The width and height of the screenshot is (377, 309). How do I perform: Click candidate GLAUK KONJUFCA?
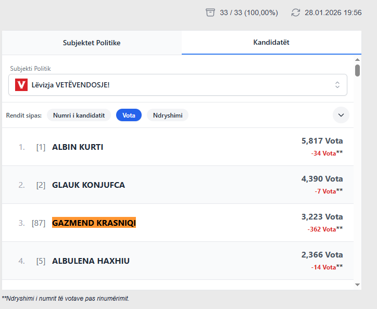[x=89, y=185]
